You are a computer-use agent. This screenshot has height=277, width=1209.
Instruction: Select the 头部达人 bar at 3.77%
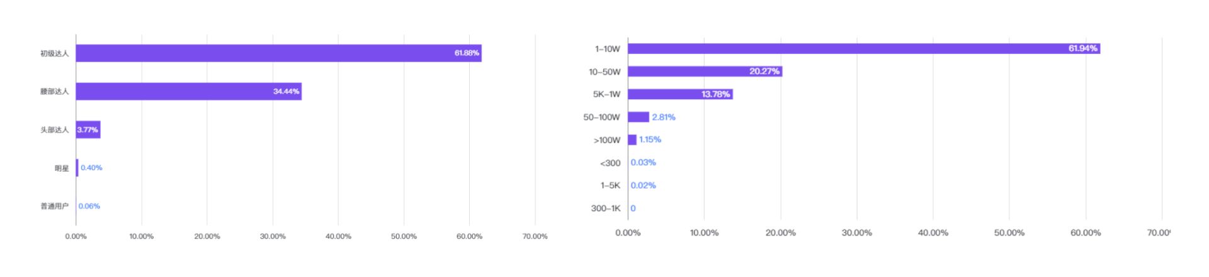point(88,130)
